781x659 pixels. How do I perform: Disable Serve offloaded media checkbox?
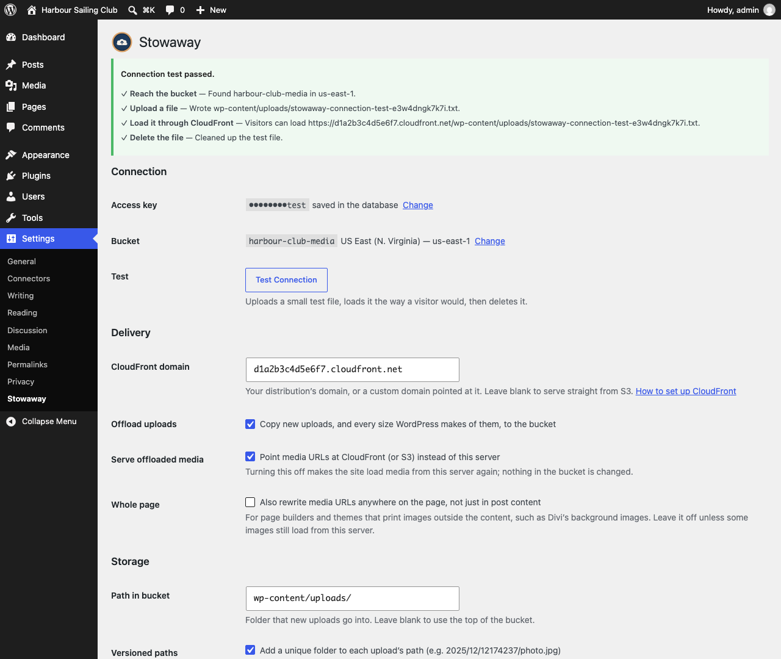[x=250, y=456]
